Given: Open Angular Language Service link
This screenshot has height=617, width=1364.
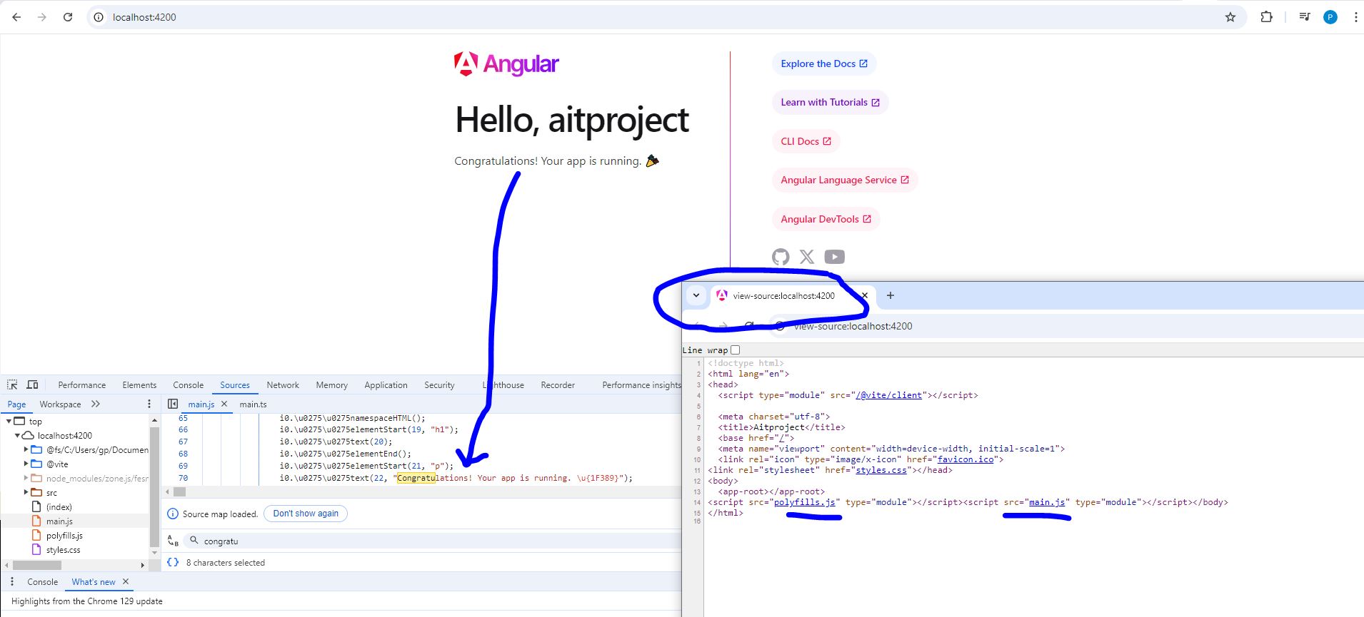Looking at the screenshot, I should click(845, 180).
